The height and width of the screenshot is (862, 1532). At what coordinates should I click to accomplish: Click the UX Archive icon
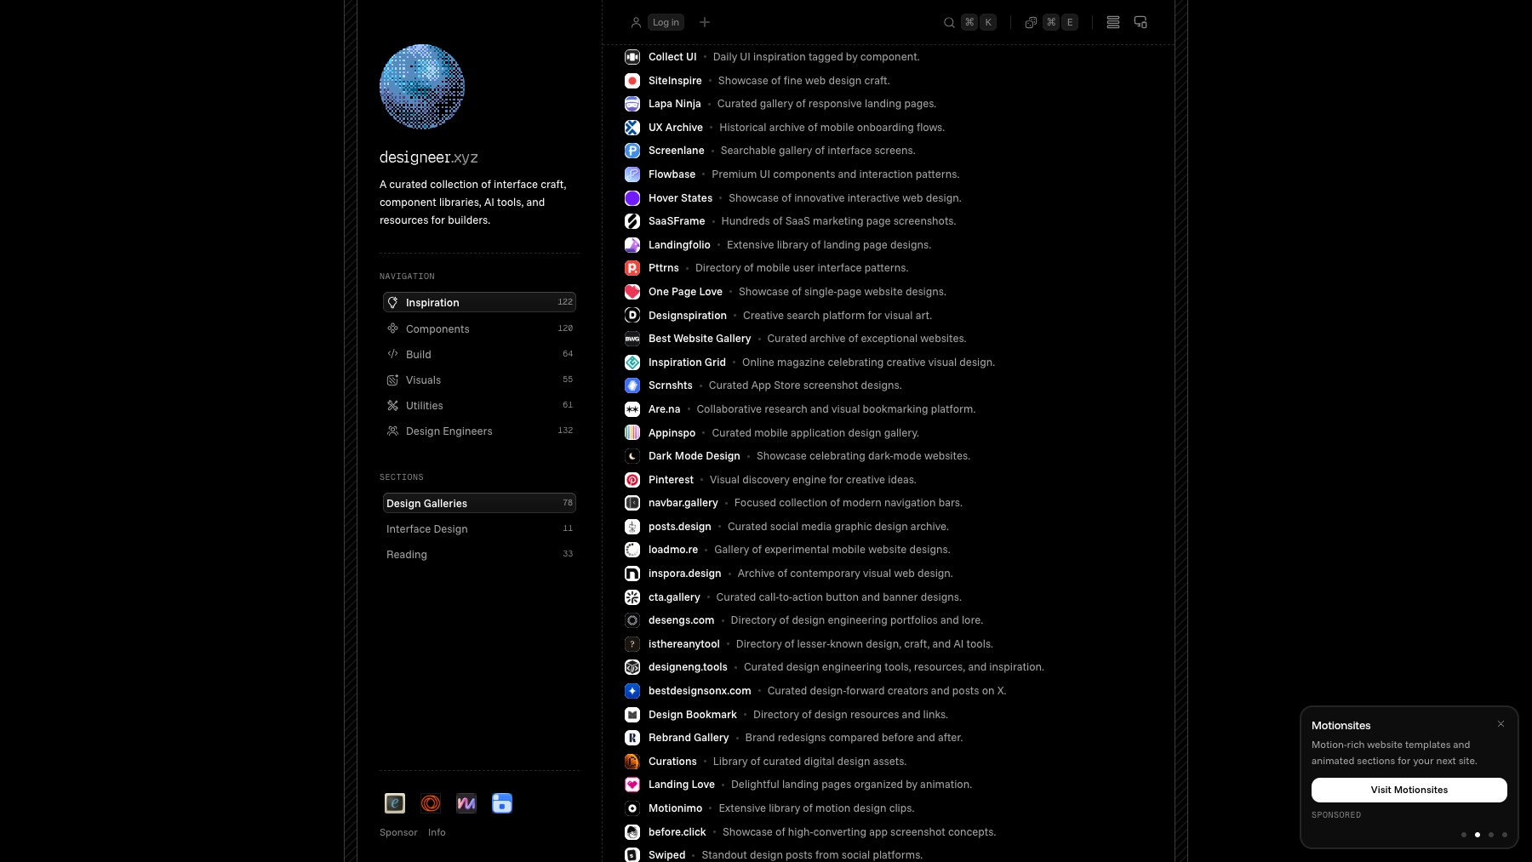(x=632, y=128)
